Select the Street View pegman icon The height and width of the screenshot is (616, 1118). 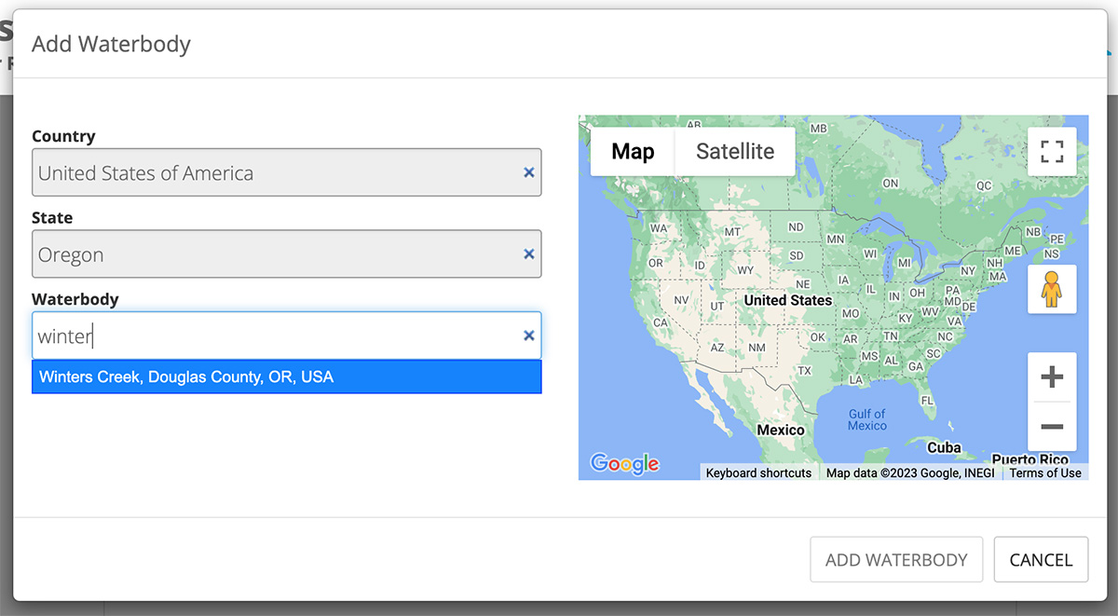pyautogui.click(x=1052, y=290)
